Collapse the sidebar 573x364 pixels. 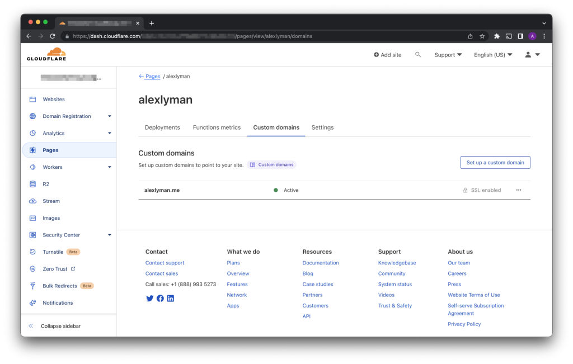pos(60,326)
